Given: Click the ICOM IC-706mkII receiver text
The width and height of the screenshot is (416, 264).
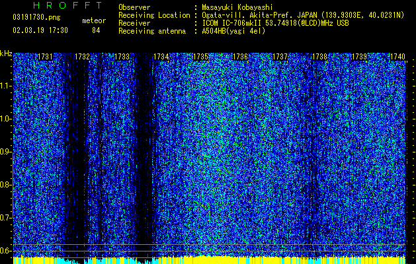Looking at the screenshot, I should tap(275, 23).
